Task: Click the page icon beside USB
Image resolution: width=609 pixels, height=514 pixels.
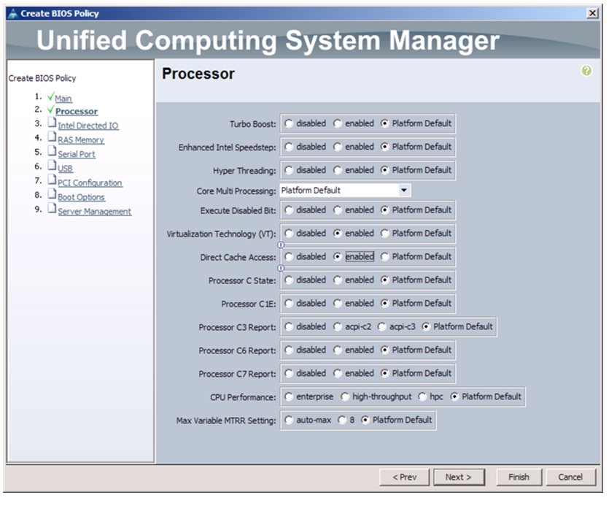Action: (53, 165)
